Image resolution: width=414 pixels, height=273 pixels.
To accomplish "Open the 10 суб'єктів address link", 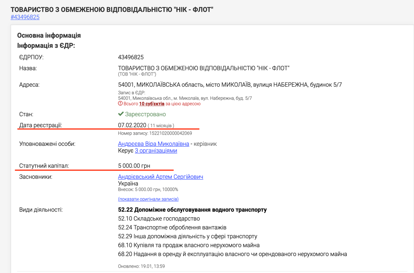I will pos(151,104).
